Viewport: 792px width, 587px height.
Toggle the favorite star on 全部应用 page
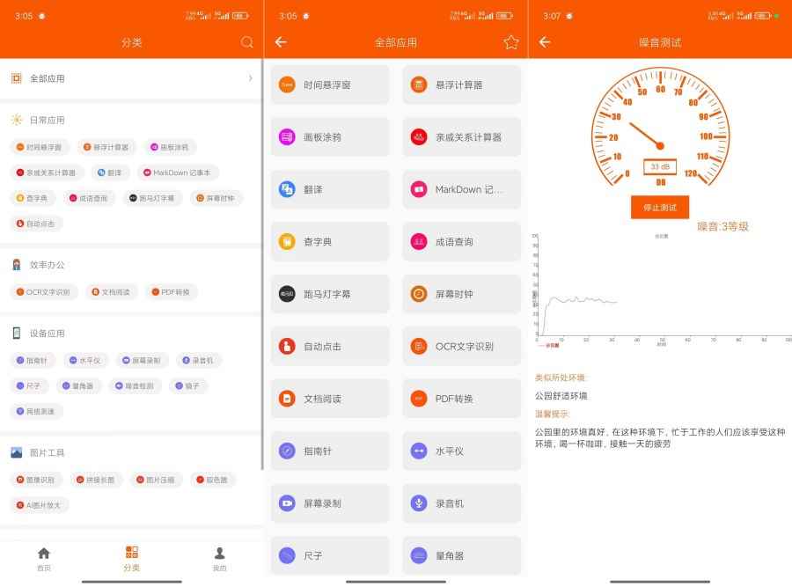click(510, 41)
